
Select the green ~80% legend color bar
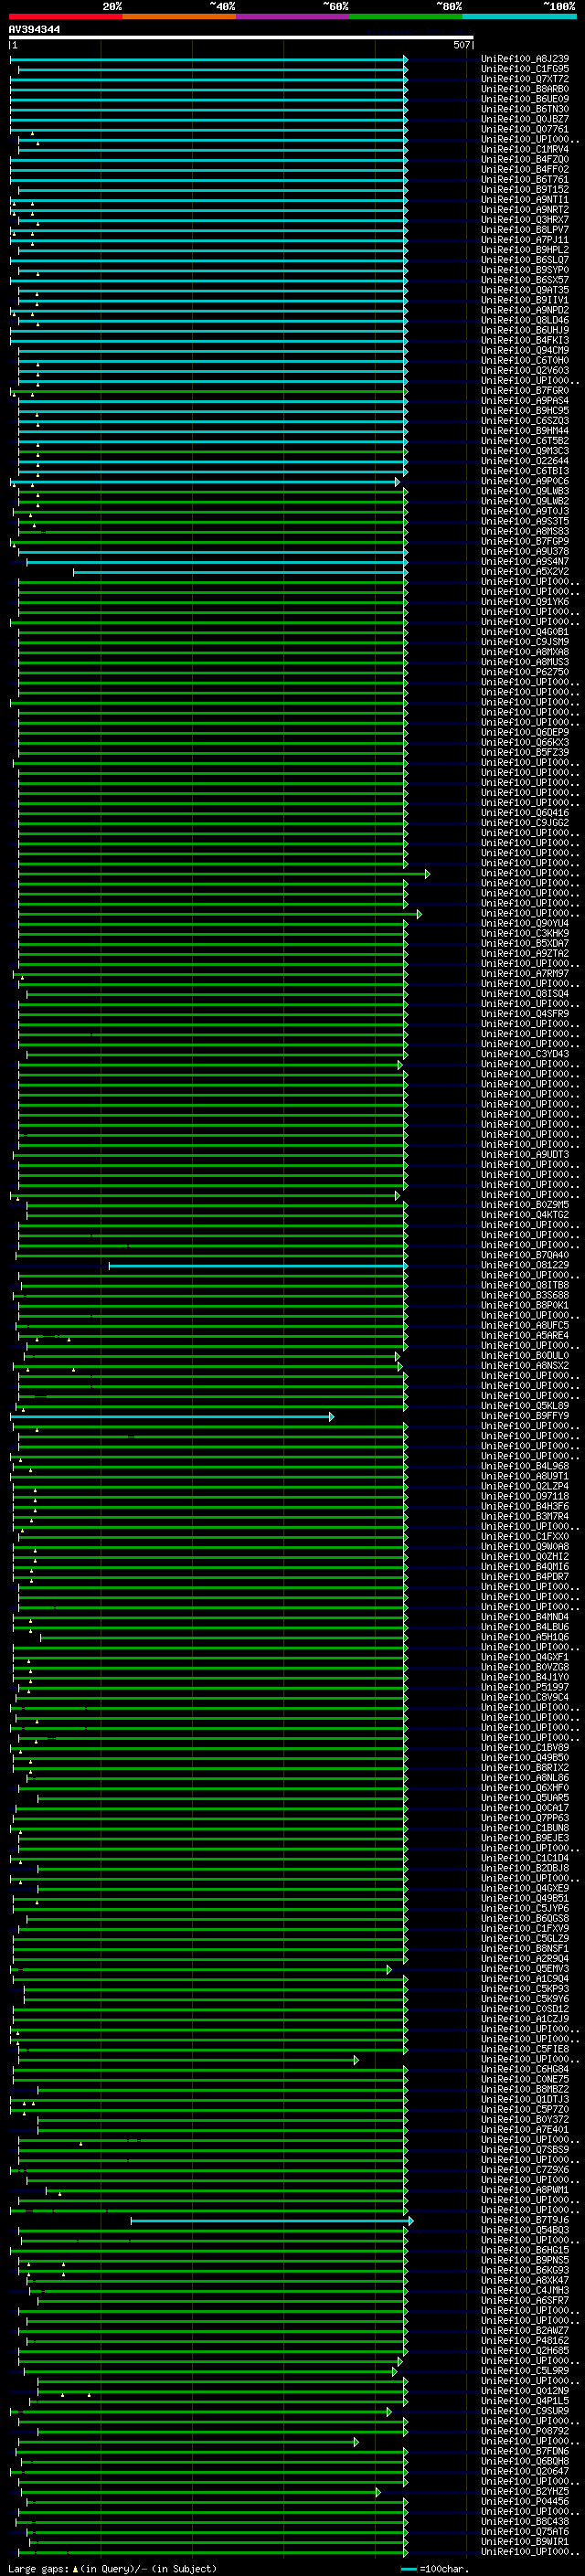click(x=406, y=16)
